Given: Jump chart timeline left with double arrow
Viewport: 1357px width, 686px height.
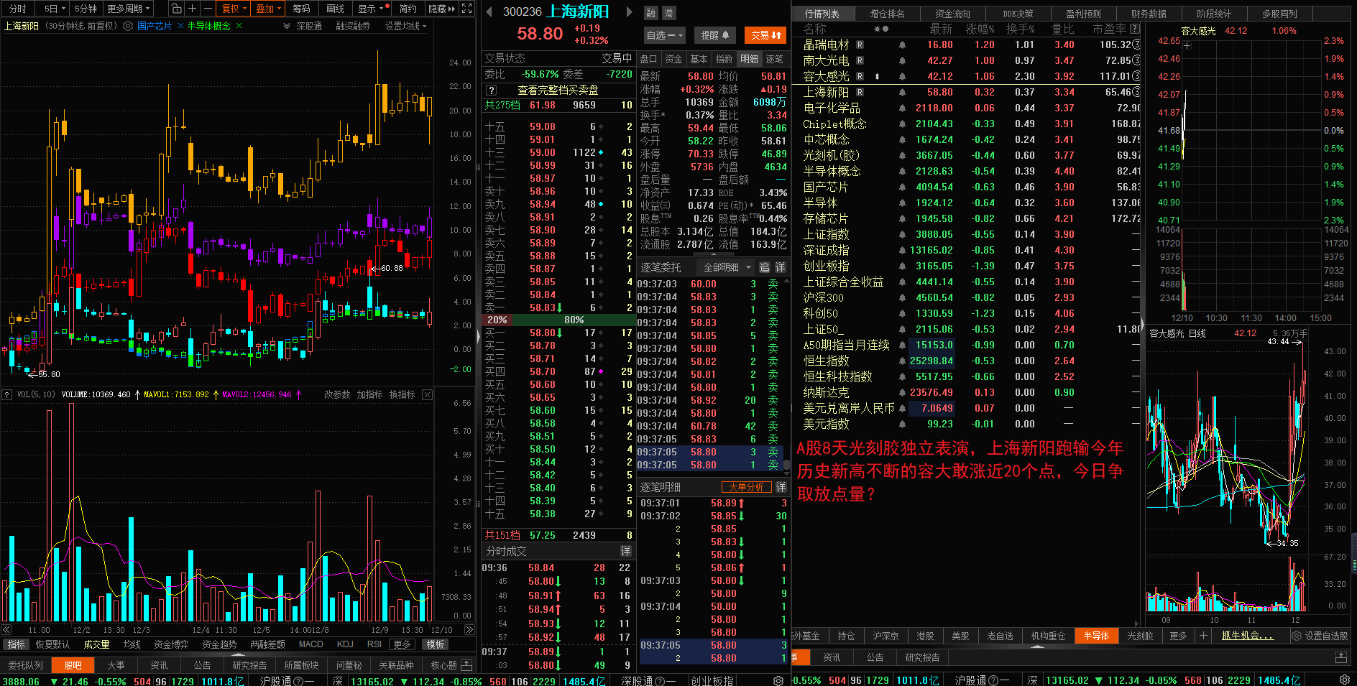Looking at the screenshot, I should [6, 630].
